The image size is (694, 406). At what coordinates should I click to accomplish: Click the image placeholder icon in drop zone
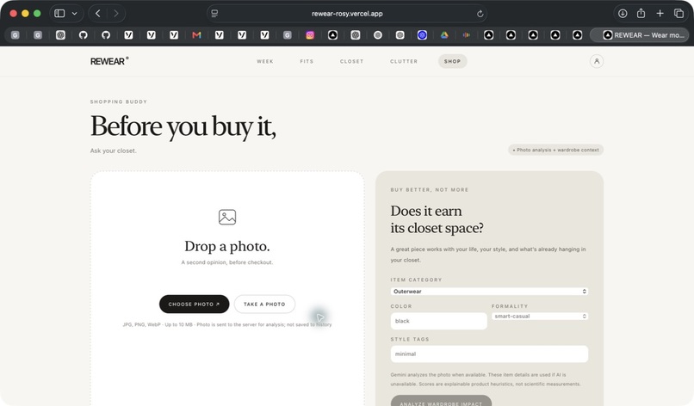227,217
